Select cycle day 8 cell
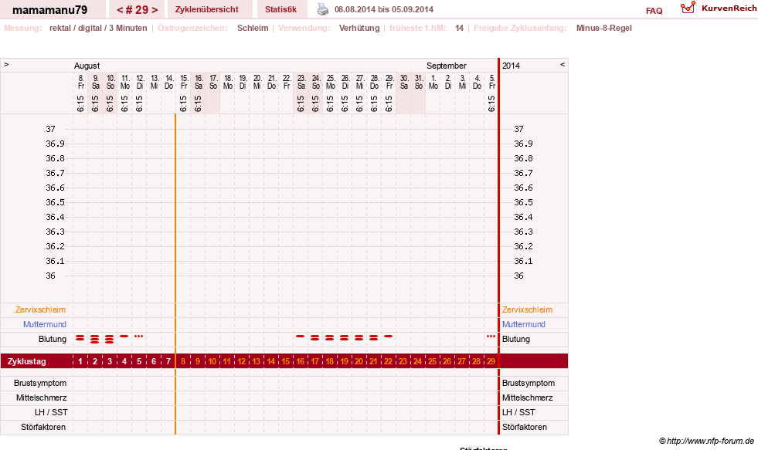 182,361
